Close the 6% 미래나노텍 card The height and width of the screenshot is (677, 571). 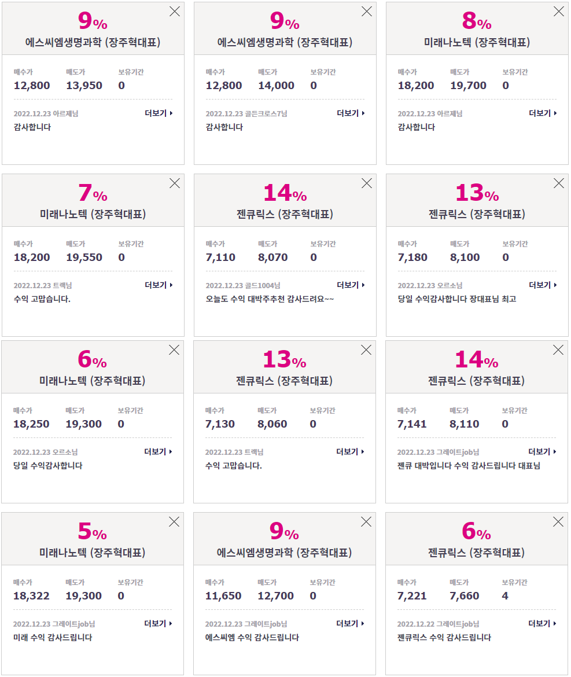pos(174,349)
